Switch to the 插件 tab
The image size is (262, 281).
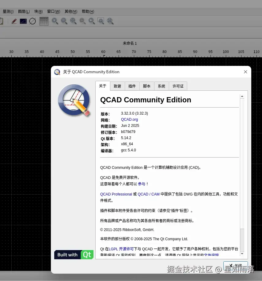132,86
